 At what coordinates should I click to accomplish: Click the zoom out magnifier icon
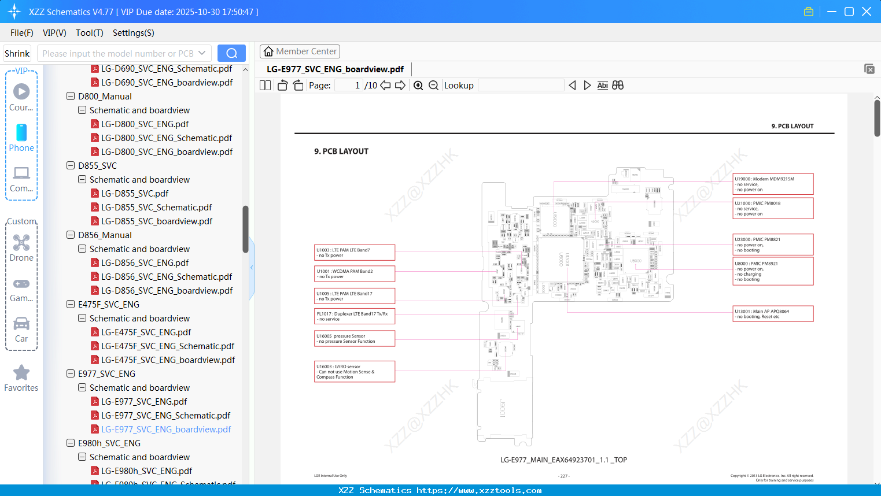(433, 85)
